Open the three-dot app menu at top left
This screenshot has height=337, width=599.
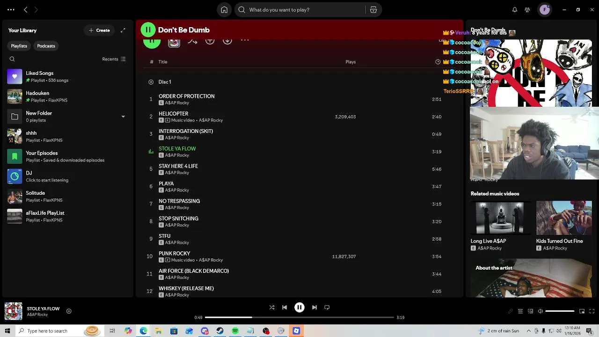11,10
